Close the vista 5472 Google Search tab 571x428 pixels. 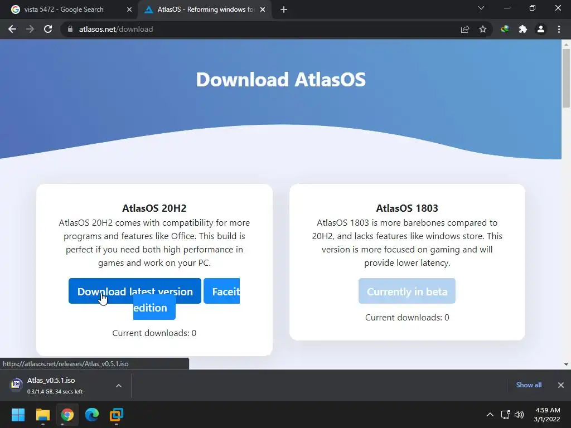tap(129, 9)
